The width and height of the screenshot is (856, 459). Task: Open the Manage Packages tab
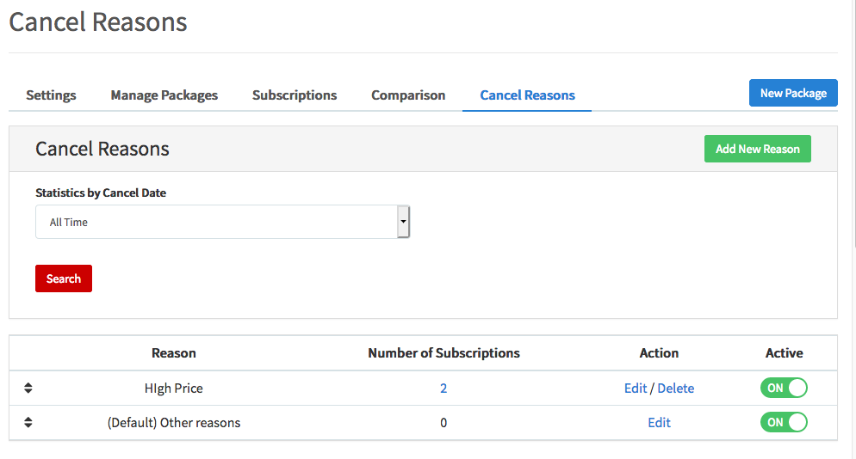(x=164, y=95)
